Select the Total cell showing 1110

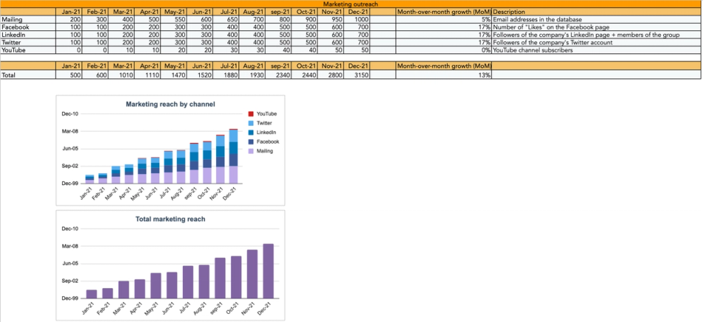(x=147, y=76)
